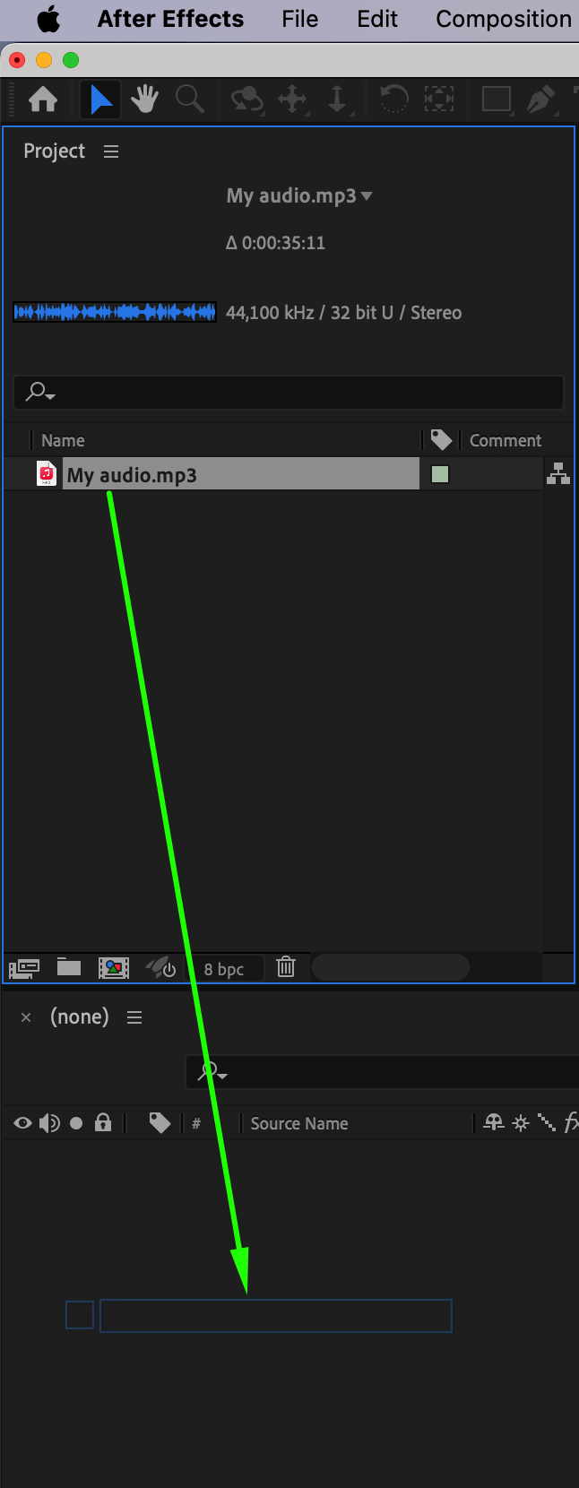Click the Create new composition icon
This screenshot has height=1488, width=579.
(113, 967)
